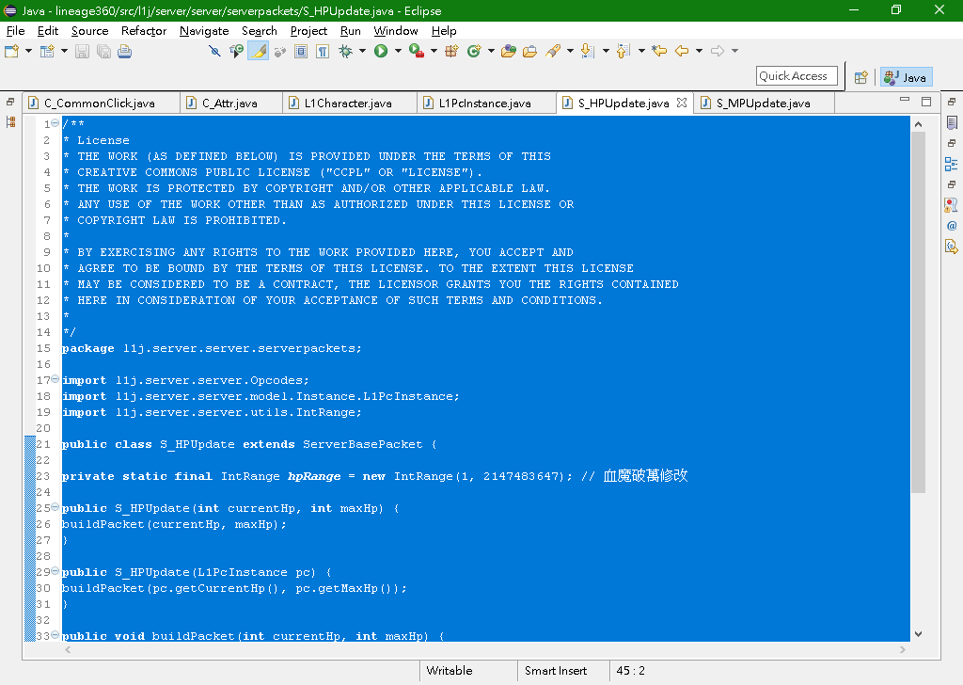Maximize the editor area
Viewport: 963px width, 685px height.
926,102
